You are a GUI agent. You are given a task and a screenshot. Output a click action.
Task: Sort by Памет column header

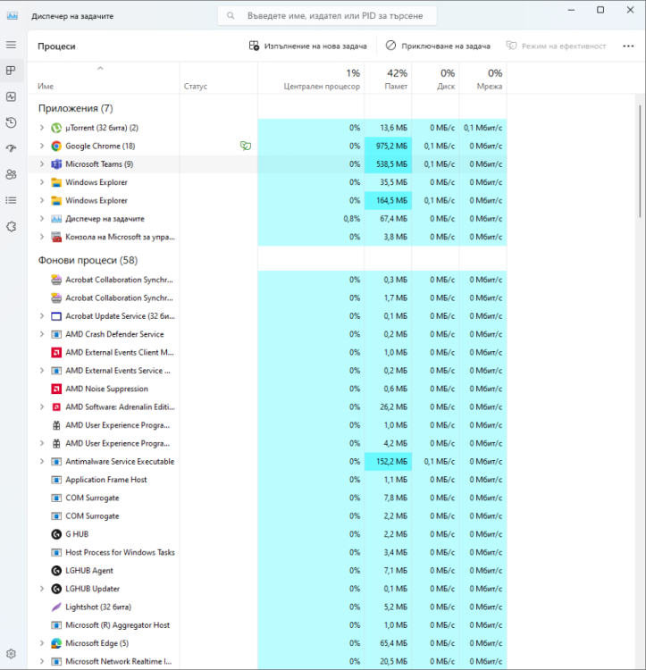[x=388, y=79]
